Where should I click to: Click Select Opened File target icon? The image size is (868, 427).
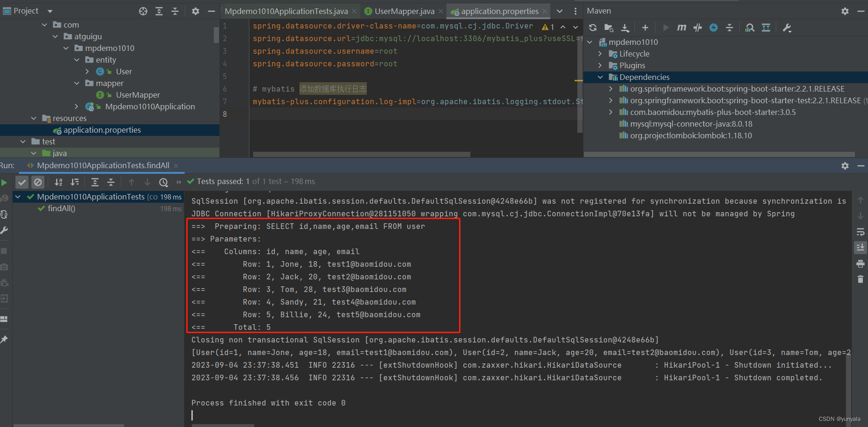[x=143, y=11]
